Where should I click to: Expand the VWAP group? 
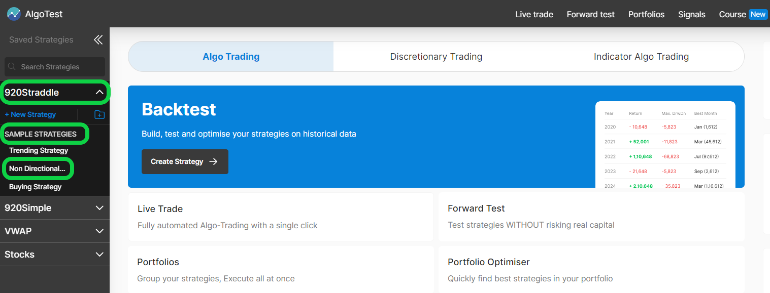pos(99,231)
